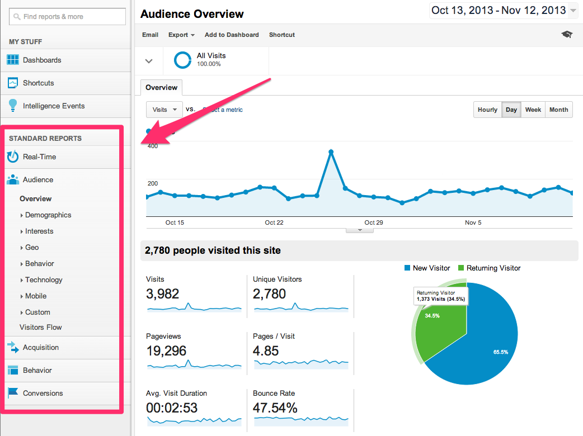
Task: Switch the graph to Month view
Action: coord(558,110)
